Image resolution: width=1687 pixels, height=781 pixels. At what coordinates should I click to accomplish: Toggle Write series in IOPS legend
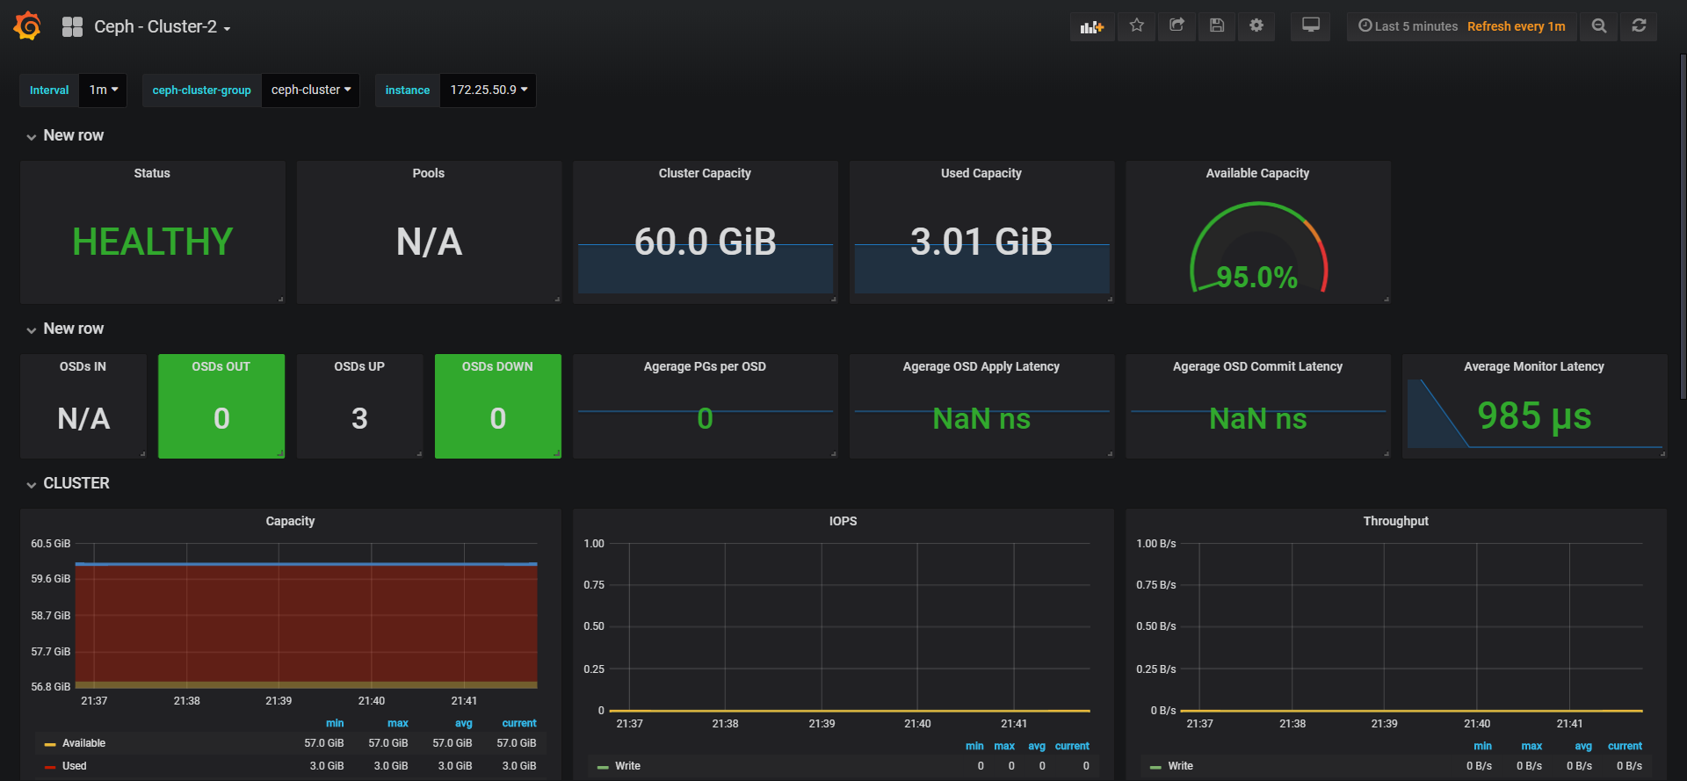point(627,766)
